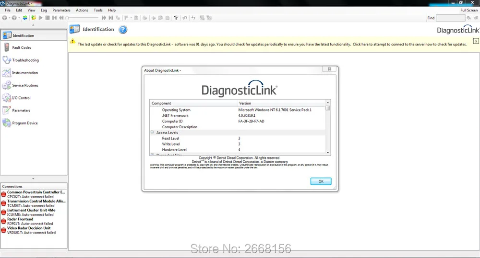
Task: Open the Edit menu
Action: [x=19, y=10]
